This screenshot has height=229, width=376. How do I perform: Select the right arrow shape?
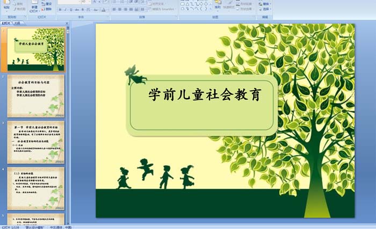point(201,4)
